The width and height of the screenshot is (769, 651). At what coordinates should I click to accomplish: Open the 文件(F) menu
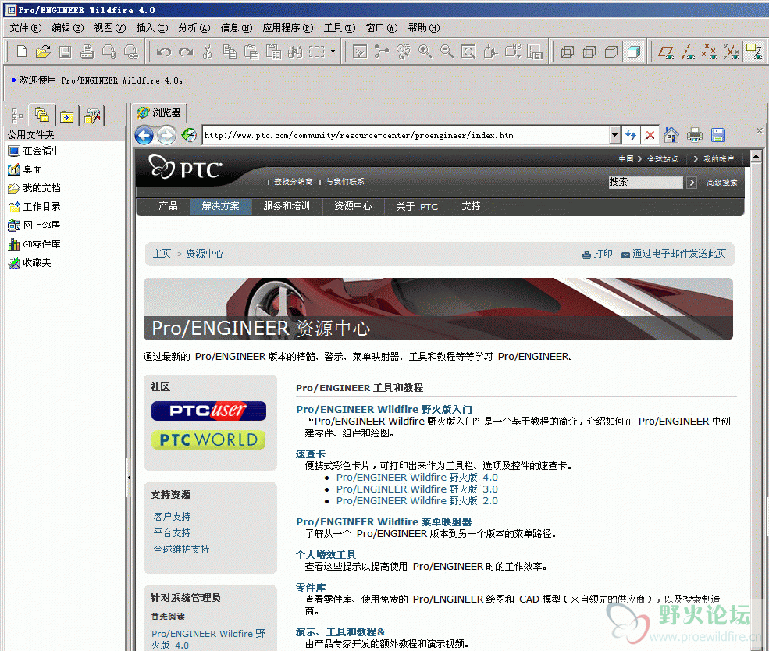(26, 28)
